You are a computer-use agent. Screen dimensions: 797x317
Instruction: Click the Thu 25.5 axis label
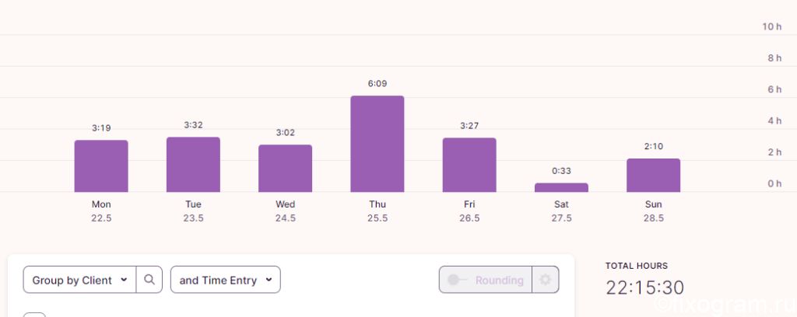tap(377, 211)
